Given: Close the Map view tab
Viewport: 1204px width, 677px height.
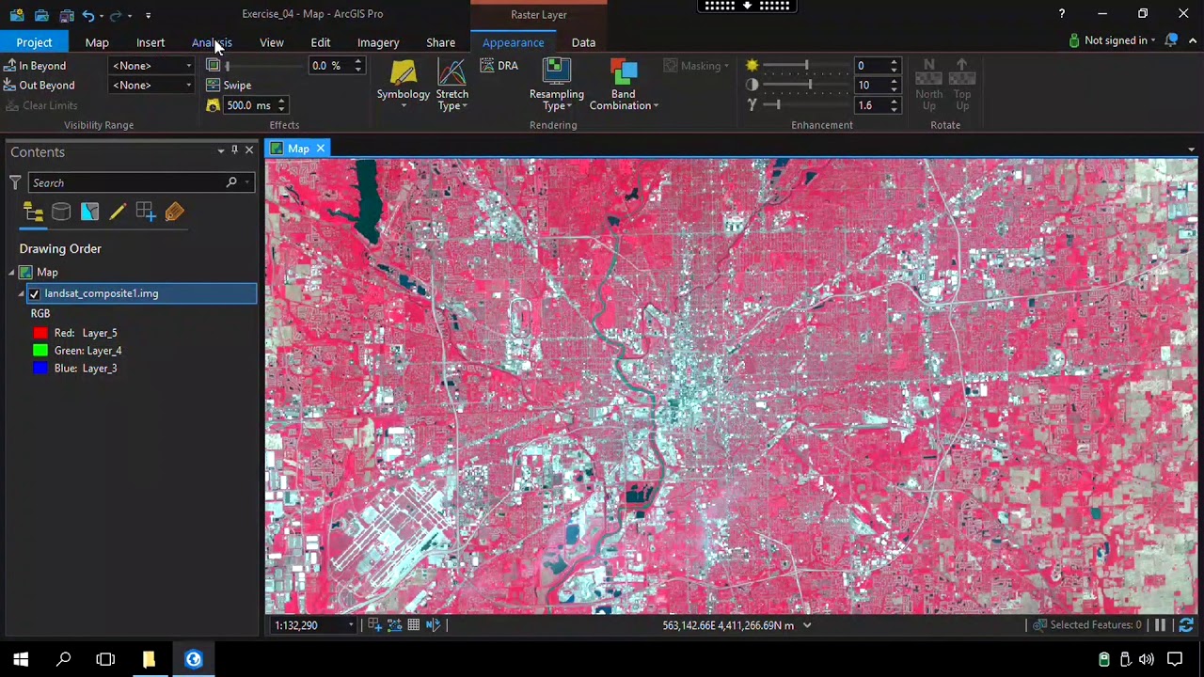Looking at the screenshot, I should point(320,149).
